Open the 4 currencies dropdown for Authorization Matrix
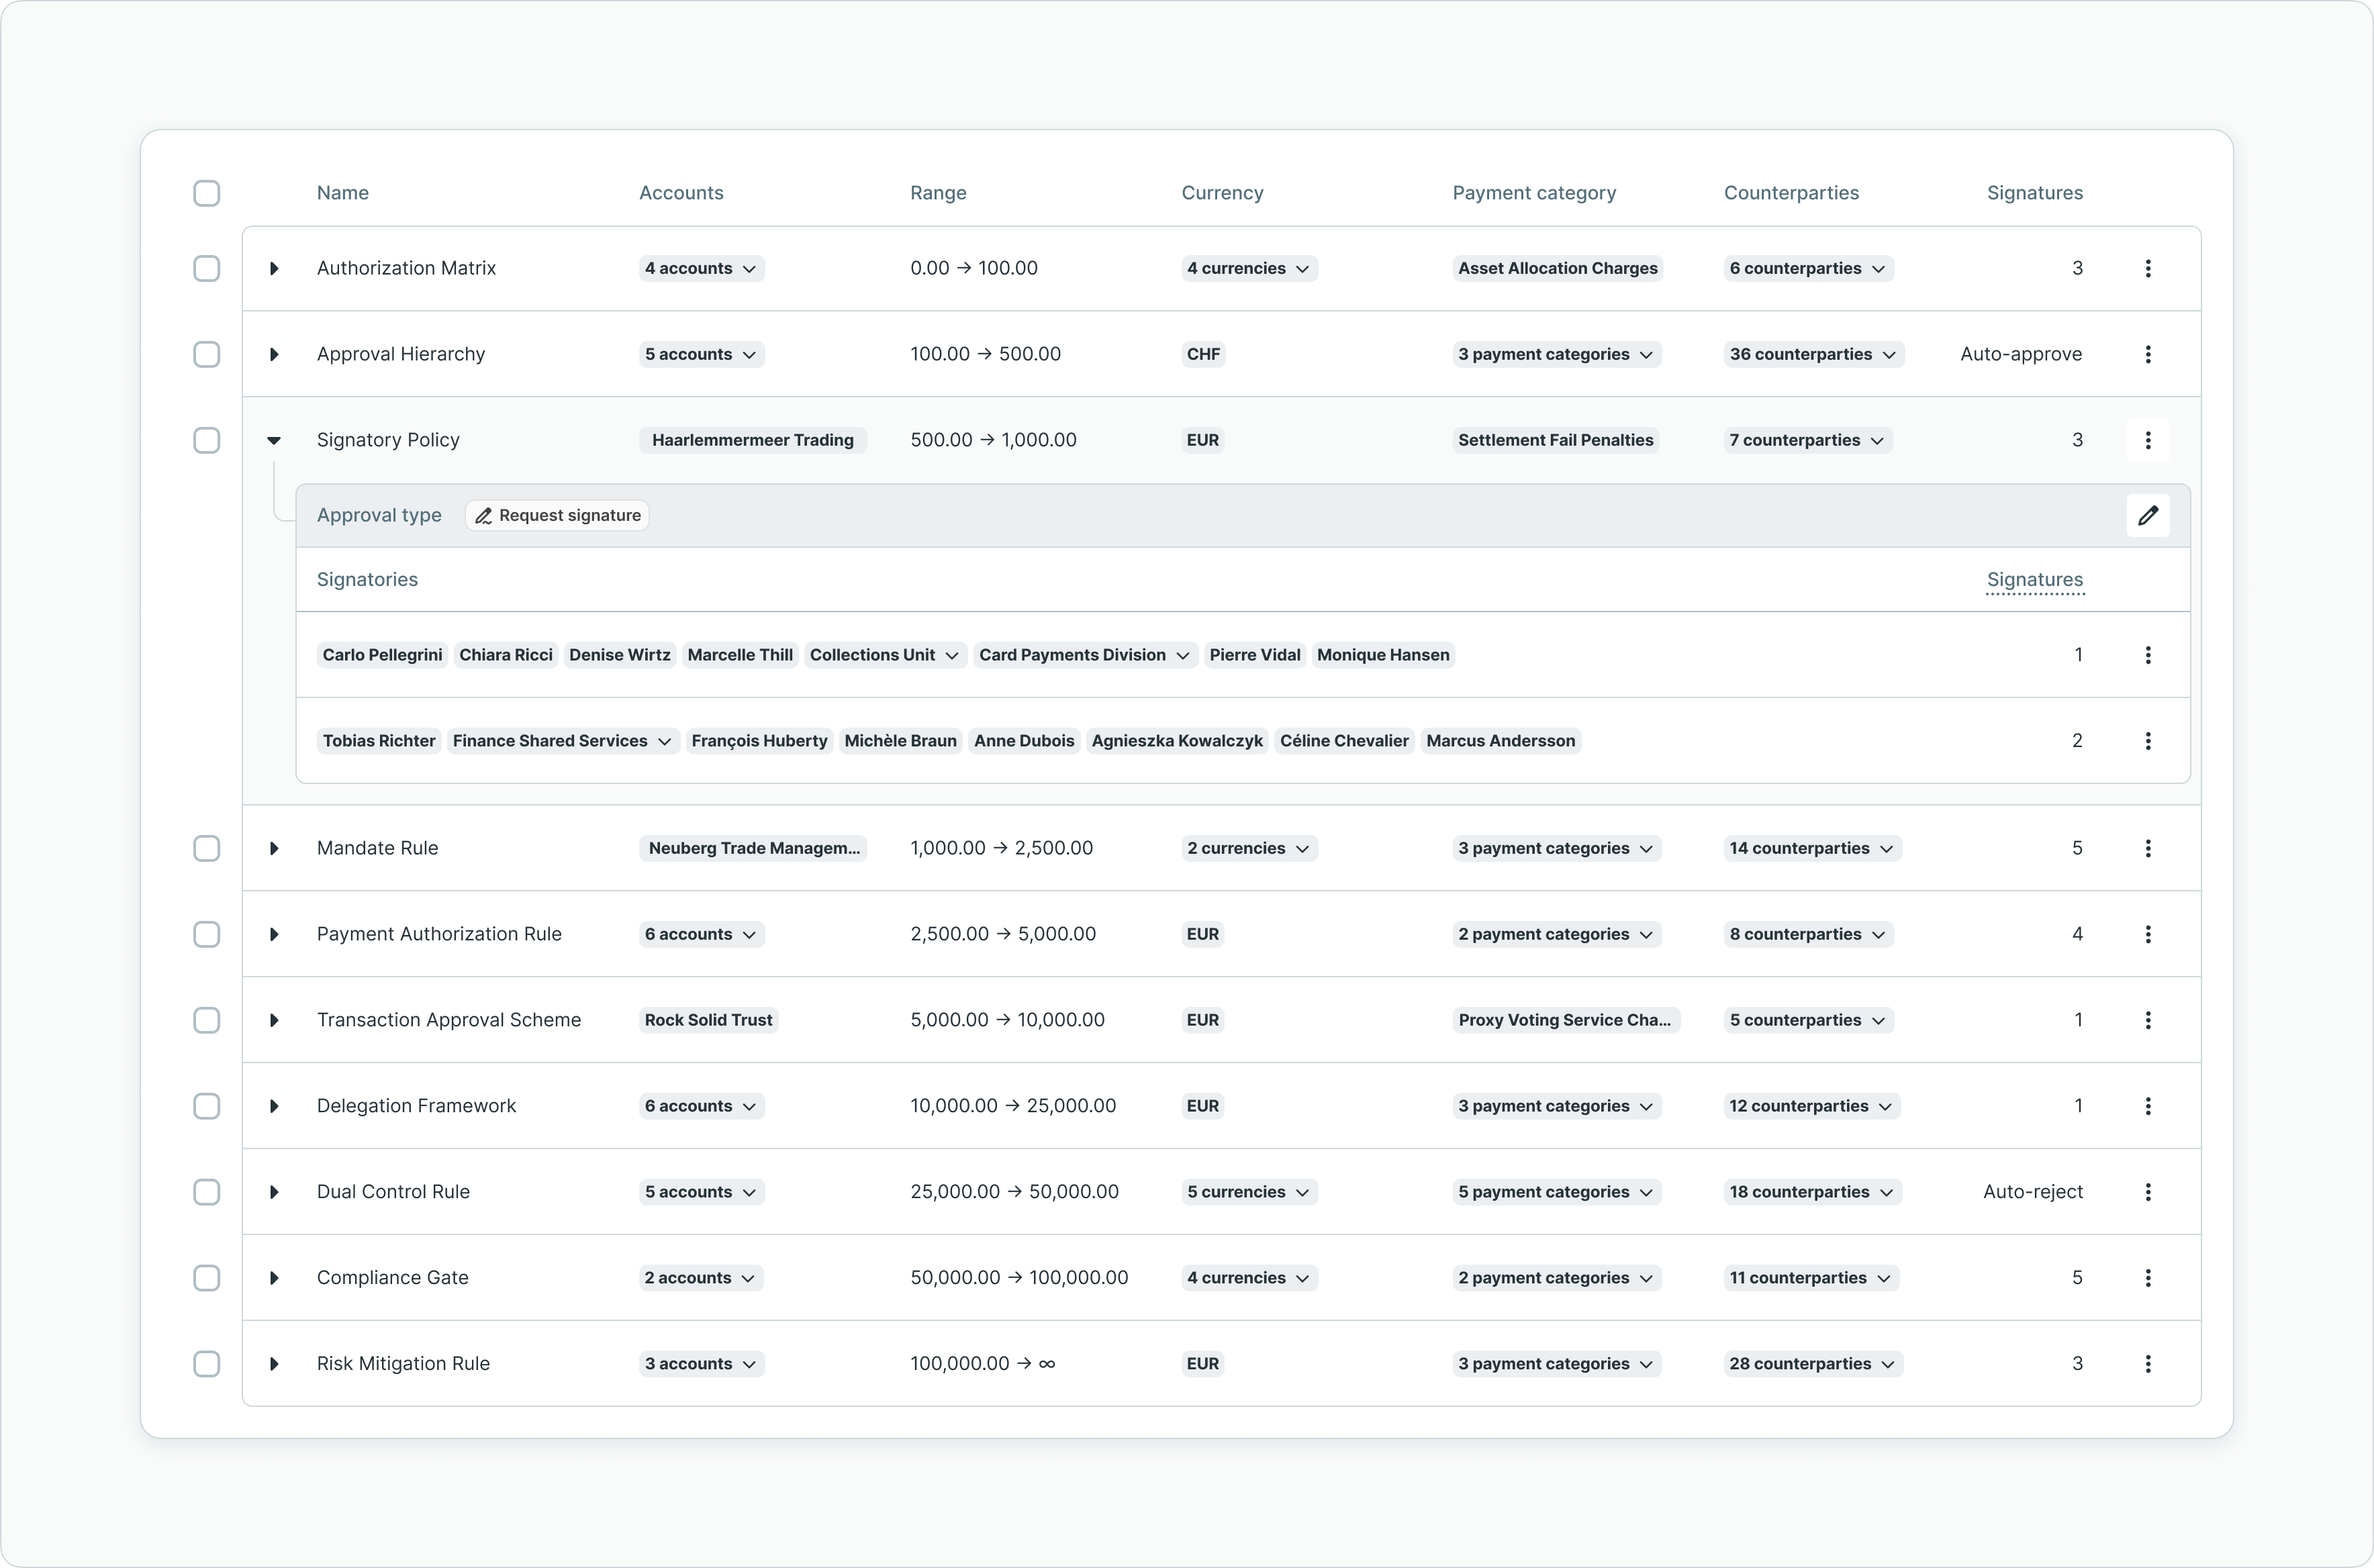The width and height of the screenshot is (2374, 1568). click(x=1248, y=268)
